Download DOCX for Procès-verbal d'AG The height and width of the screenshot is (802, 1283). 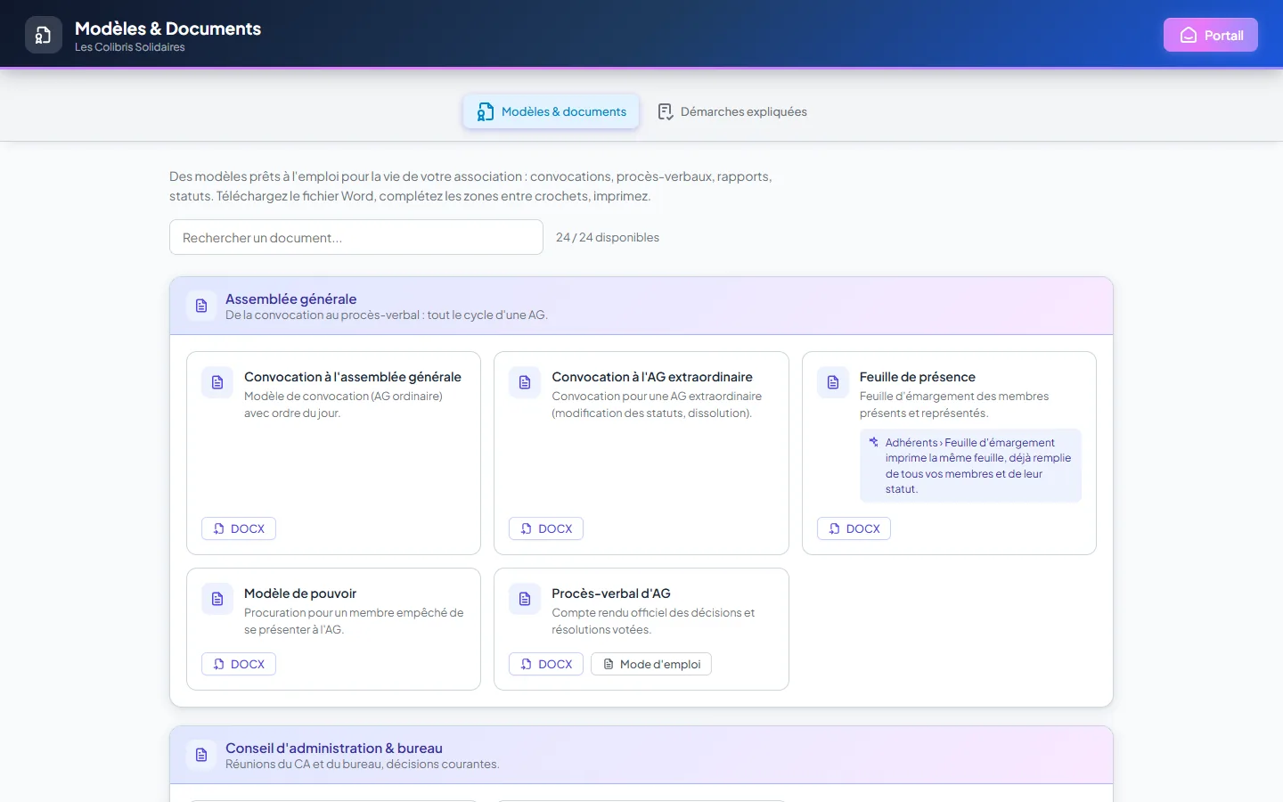[x=546, y=664]
